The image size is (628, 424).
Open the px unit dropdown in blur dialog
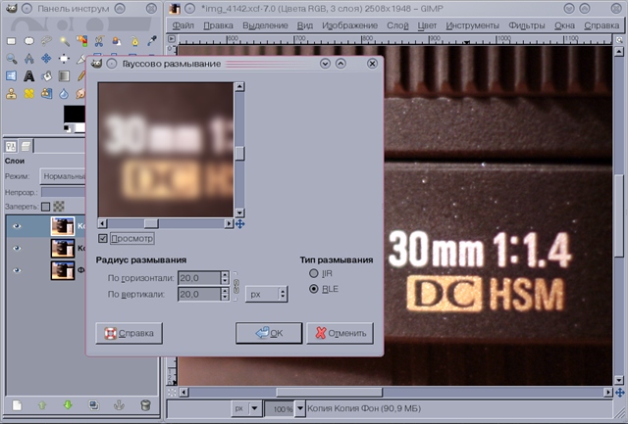[266, 293]
